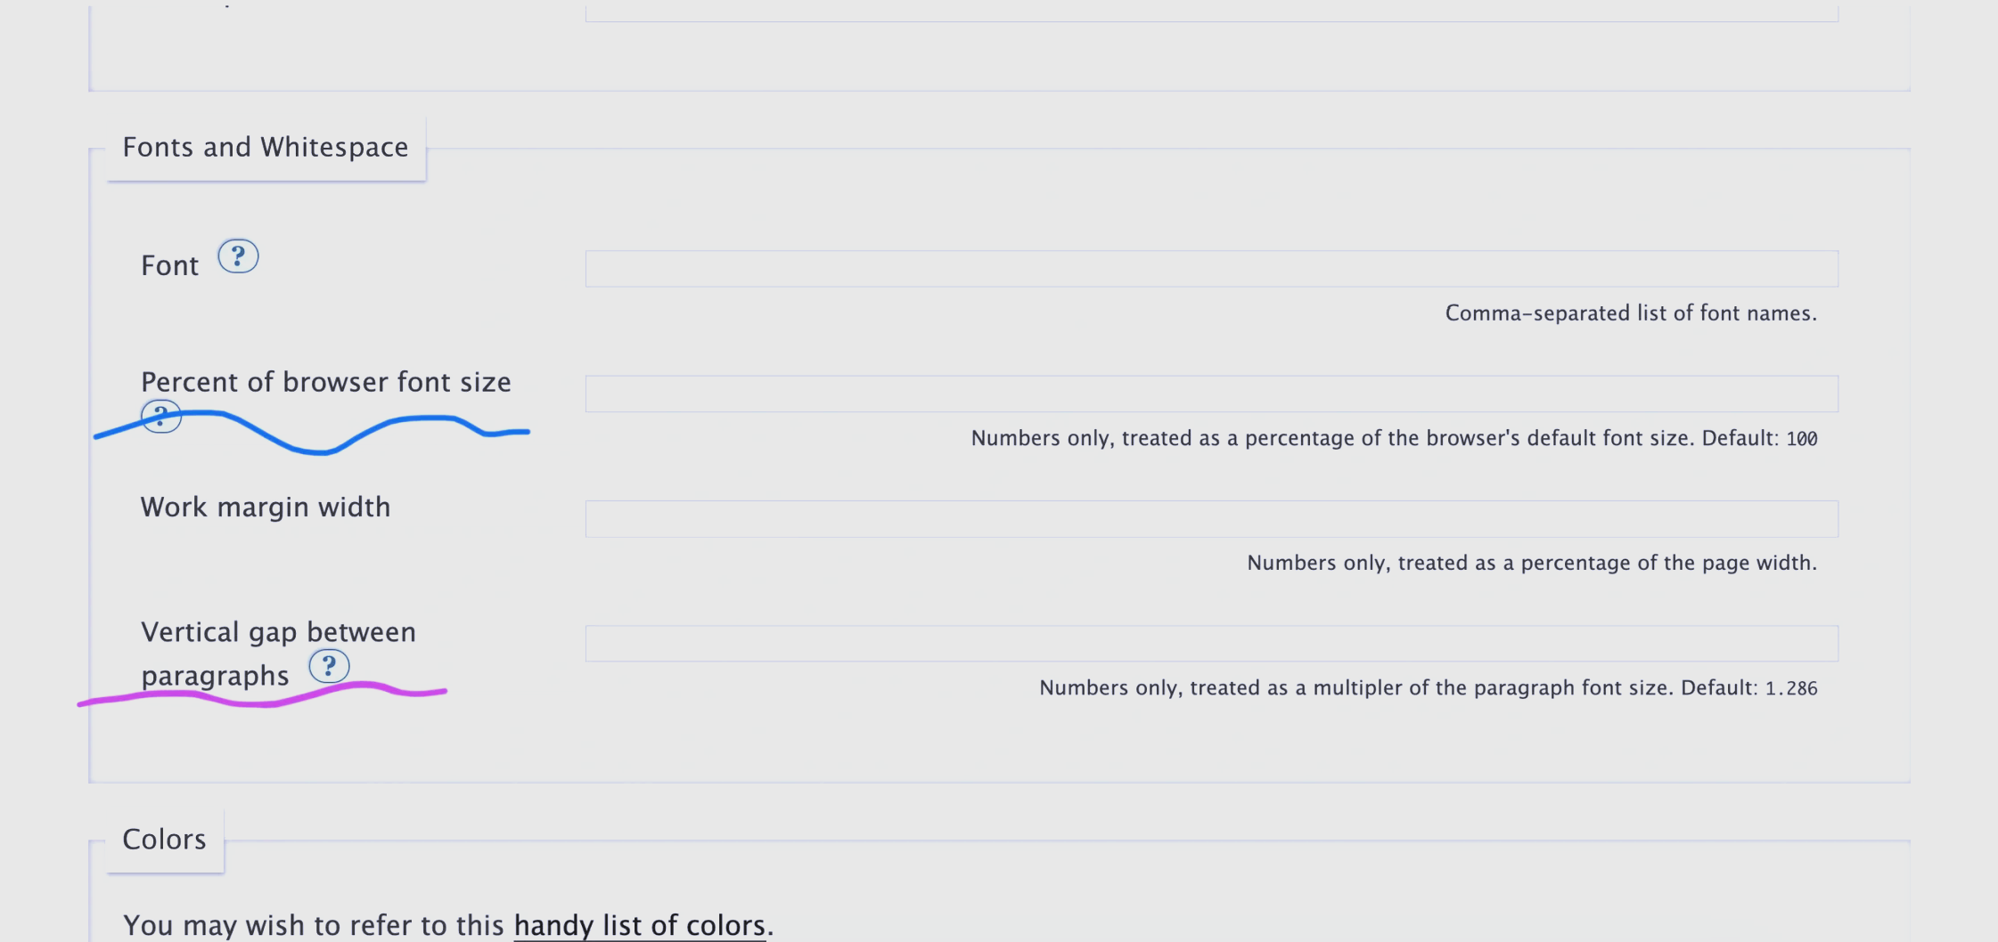Focus the Vertical gap between paragraphs field
The height and width of the screenshot is (942, 1998).
[1211, 644]
